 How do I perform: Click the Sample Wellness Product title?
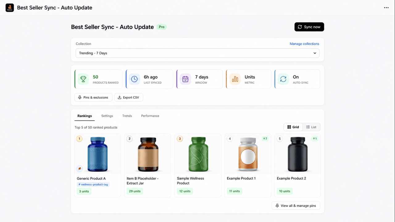[190, 181]
